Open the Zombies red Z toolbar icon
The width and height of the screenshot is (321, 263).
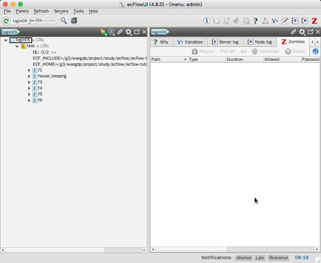pos(315,21)
